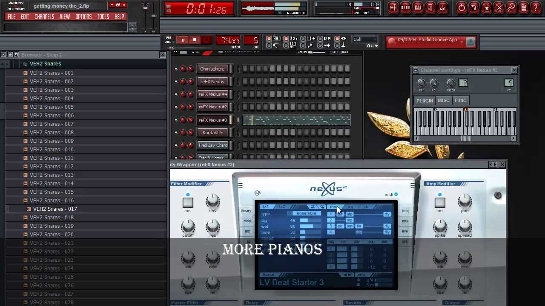Select the Fred Zay Chant channel button
The image size is (545, 306).
click(212, 145)
